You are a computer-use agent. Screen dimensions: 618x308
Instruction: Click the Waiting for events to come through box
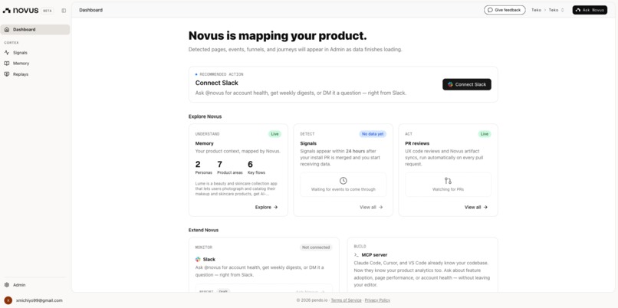[344, 185]
